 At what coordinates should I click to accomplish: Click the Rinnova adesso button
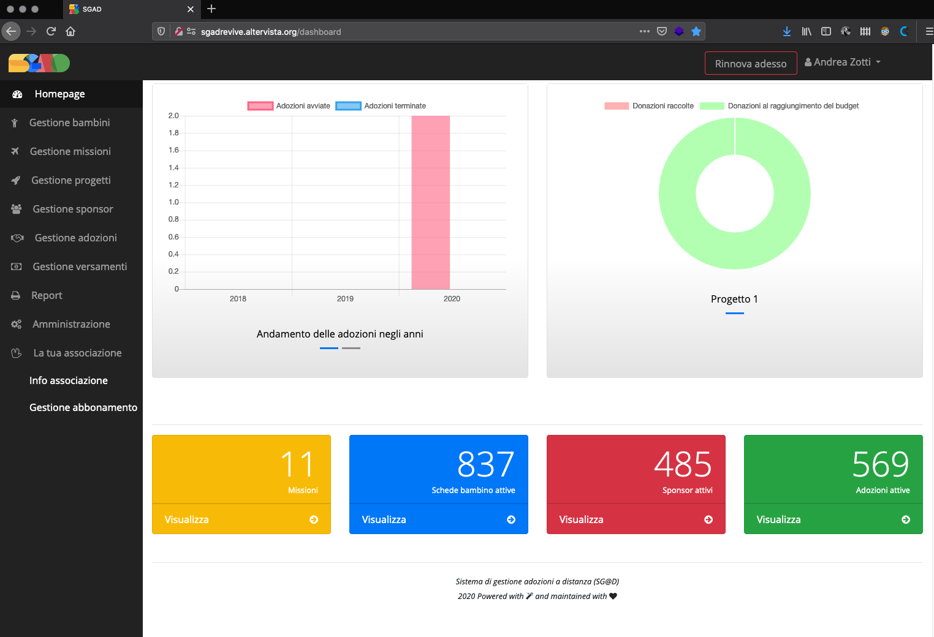click(x=751, y=63)
